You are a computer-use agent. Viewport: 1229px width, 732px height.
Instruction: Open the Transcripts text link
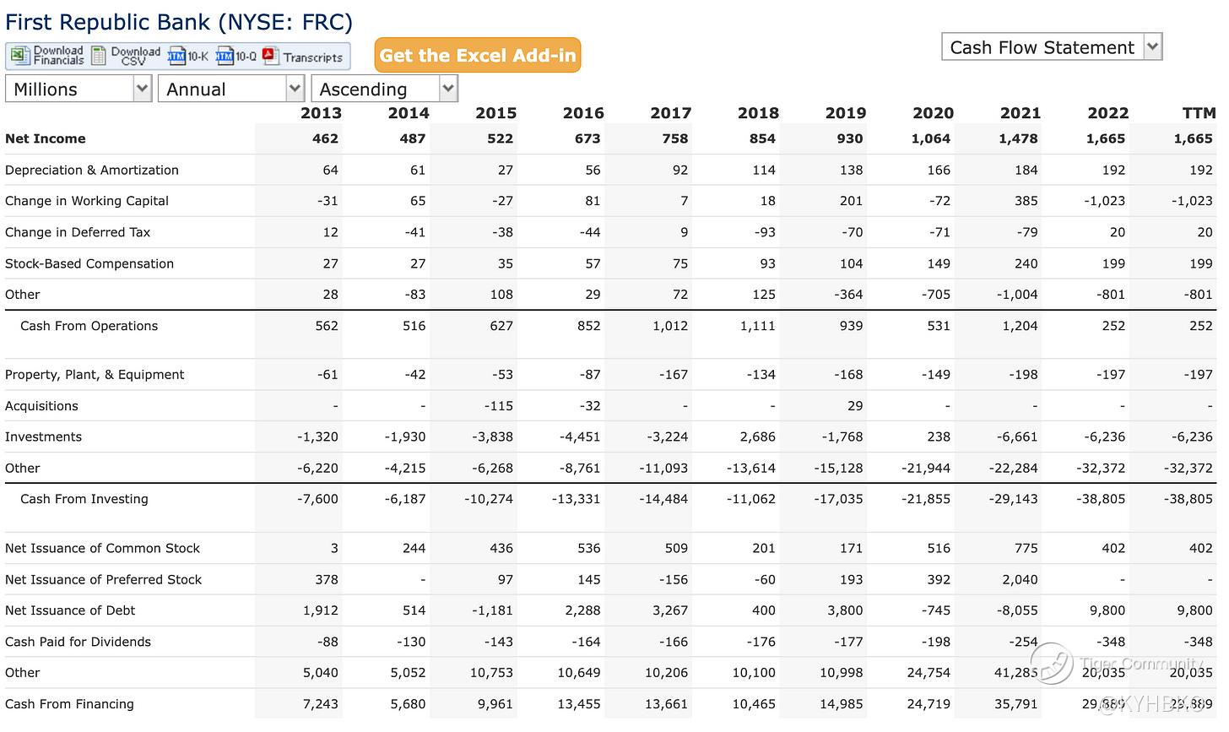tap(313, 57)
